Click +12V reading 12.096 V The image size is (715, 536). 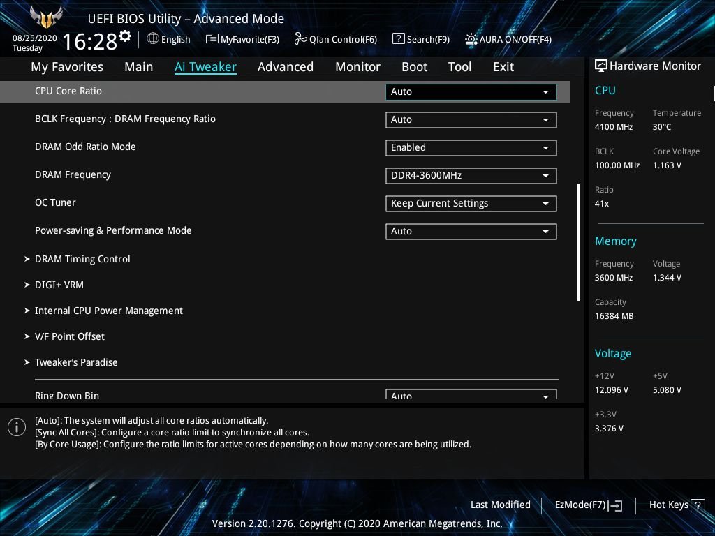[x=611, y=390]
